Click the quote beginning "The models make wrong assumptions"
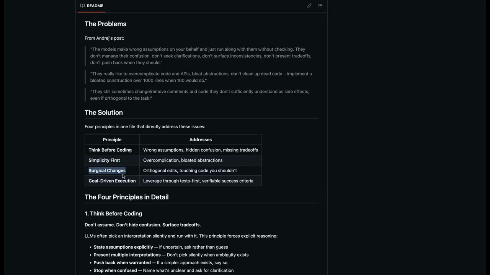The width and height of the screenshot is (490, 275). coord(201,56)
